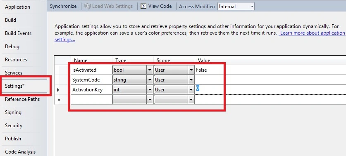The image size is (346, 156).
Task: Open the Services tab
Action: click(x=14, y=73)
